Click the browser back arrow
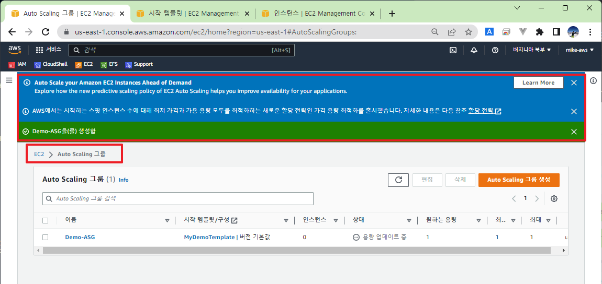602x284 pixels. 12,32
